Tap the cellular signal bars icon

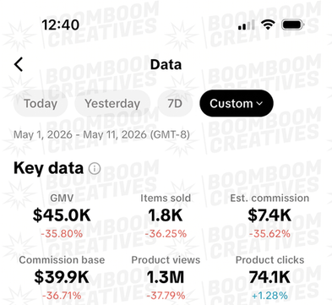pos(247,25)
